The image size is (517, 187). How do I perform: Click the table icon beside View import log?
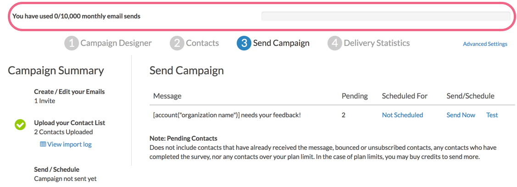(43, 144)
